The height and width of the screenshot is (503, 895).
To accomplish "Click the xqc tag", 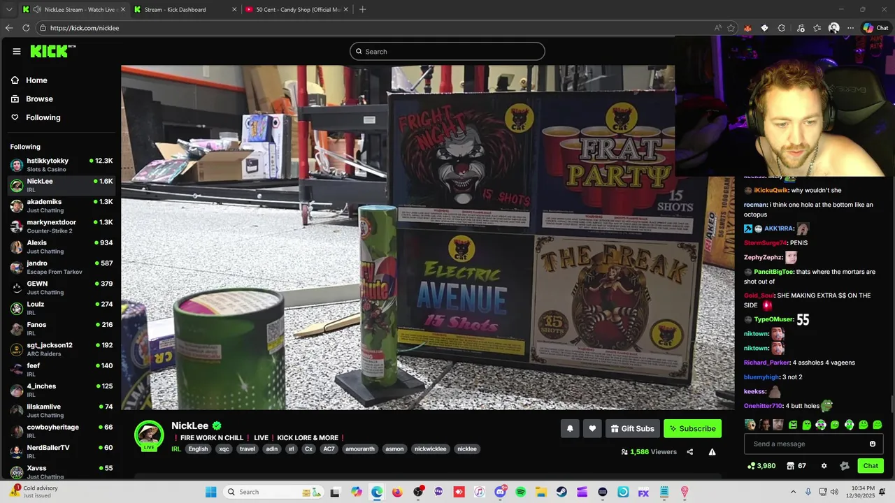I will [x=224, y=449].
